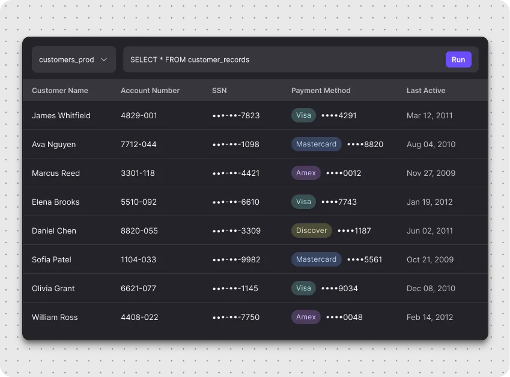Click masked card number ending 5561
The image size is (510, 377).
365,259
